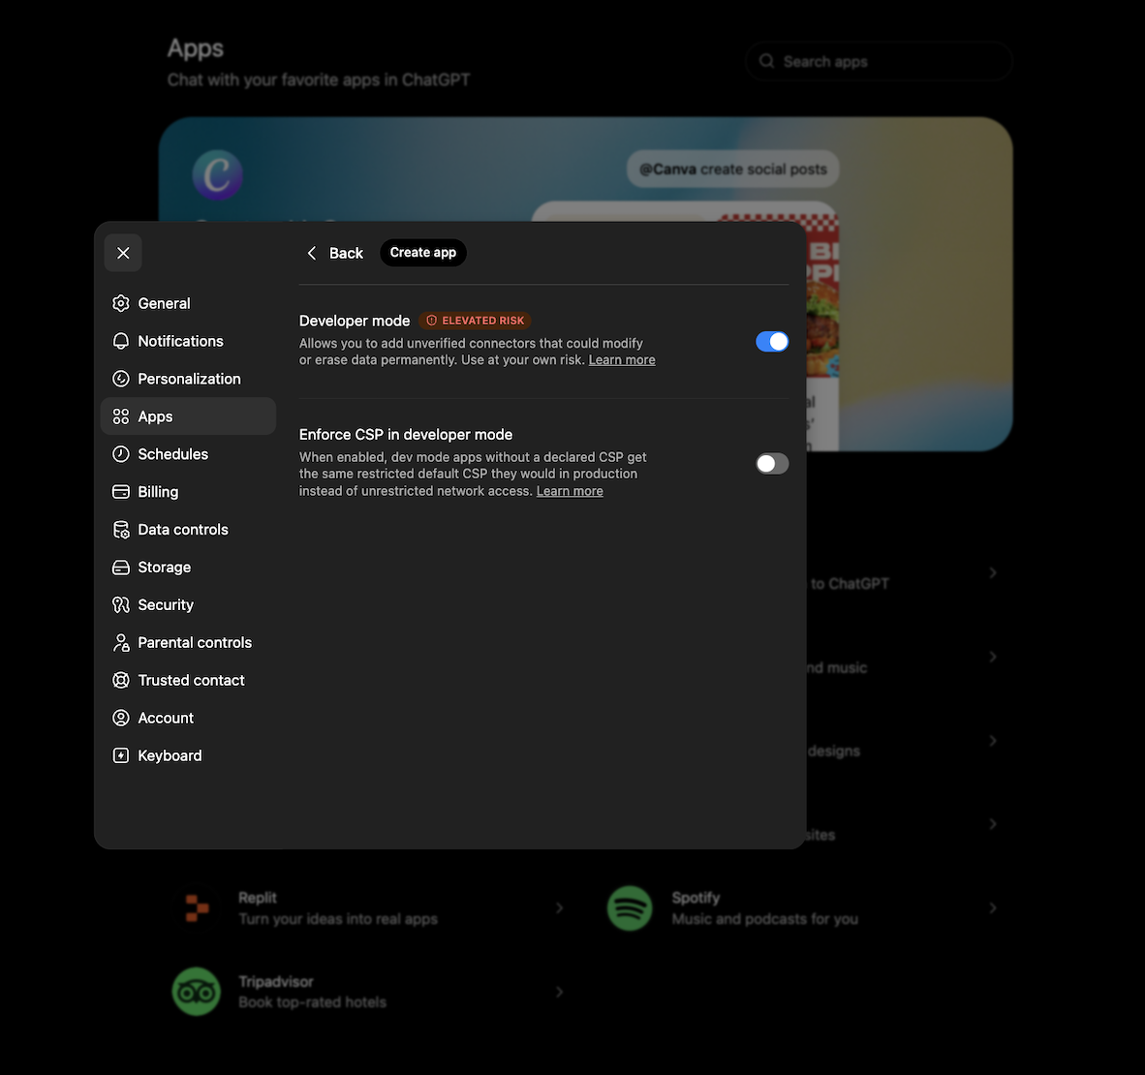
Task: Click the Elevated Risk warning icon
Action: point(432,321)
